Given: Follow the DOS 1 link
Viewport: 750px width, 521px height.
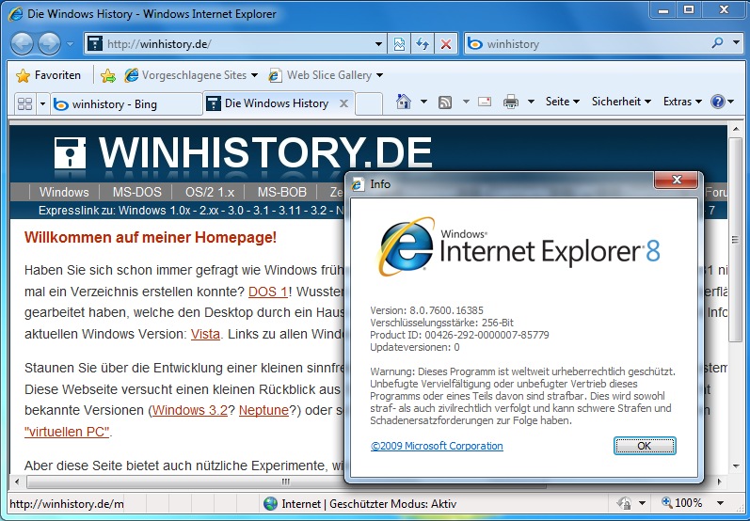Looking at the screenshot, I should coord(268,292).
